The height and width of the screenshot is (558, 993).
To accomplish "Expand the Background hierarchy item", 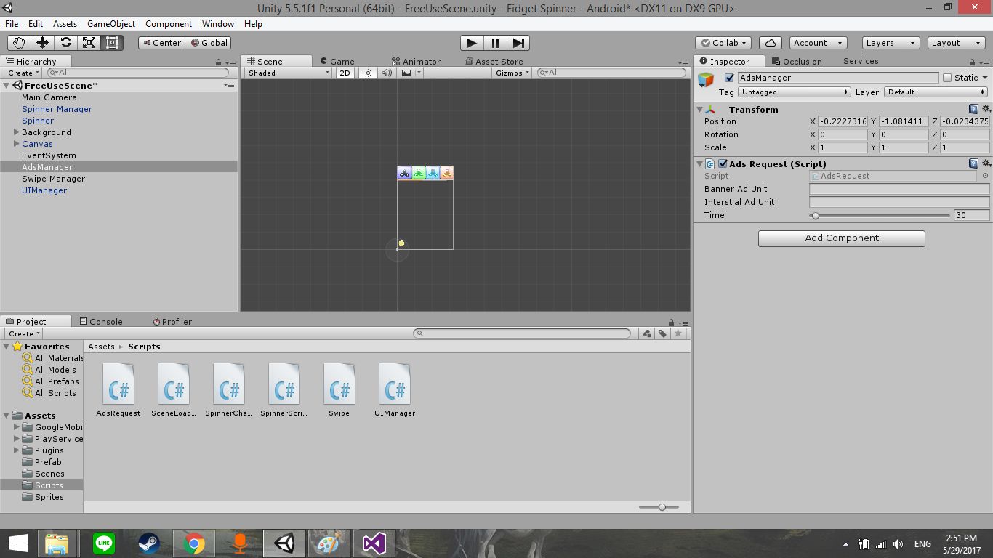I will click(17, 132).
